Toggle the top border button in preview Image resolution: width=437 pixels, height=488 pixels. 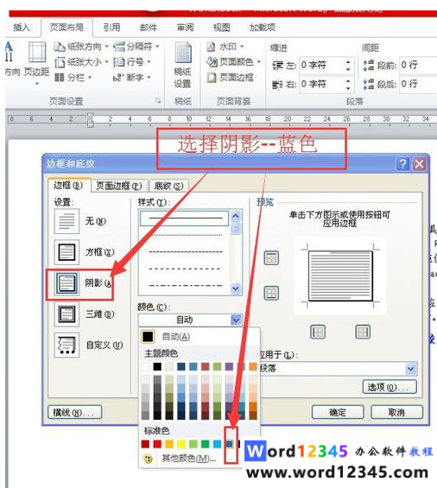click(x=271, y=258)
